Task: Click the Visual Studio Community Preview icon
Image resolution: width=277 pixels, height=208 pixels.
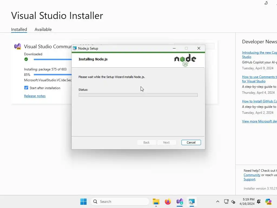Action: click(18, 46)
